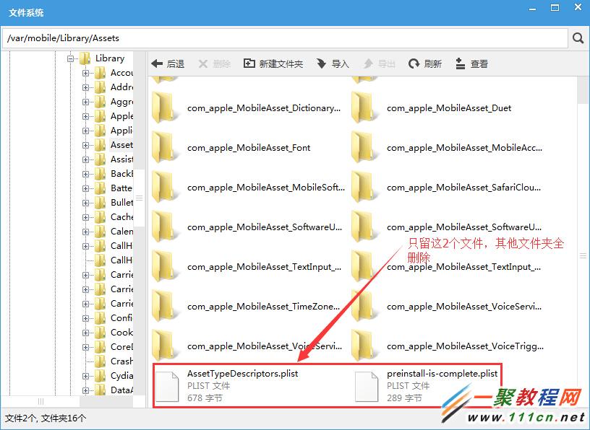
Task: Click the com_apple_MobileAsset_VoiceTrigg folder name
Action: pos(465,346)
